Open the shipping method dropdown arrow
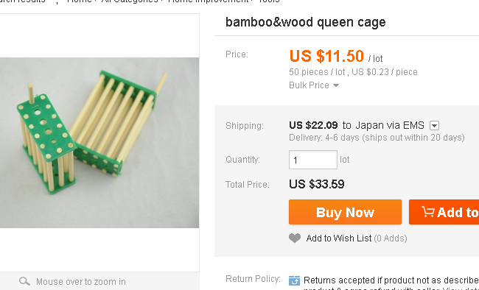The height and width of the screenshot is (290, 479). [434, 125]
